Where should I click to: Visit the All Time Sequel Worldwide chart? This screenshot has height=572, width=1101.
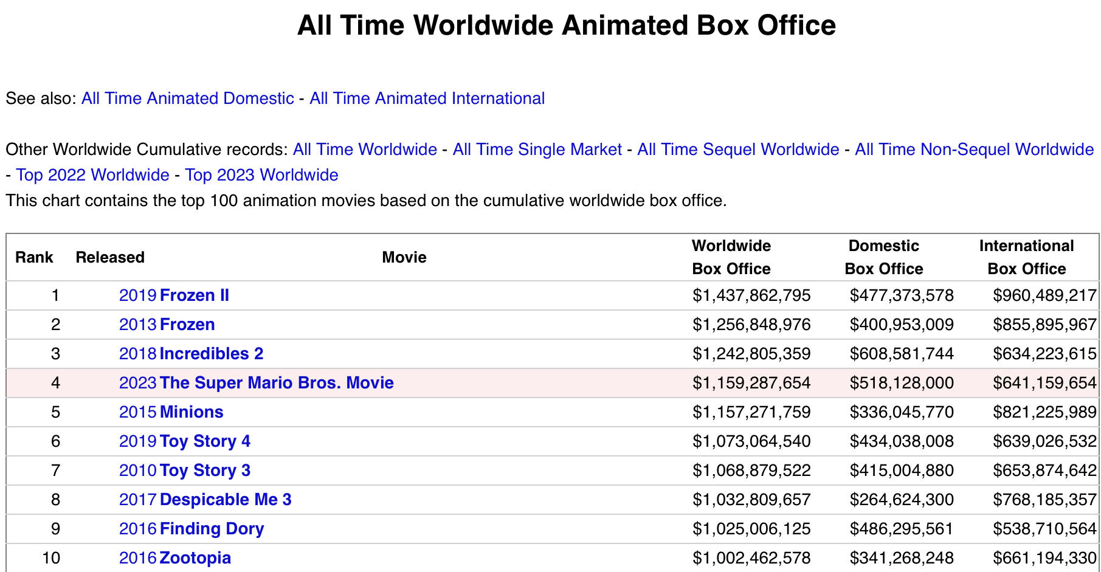point(738,150)
